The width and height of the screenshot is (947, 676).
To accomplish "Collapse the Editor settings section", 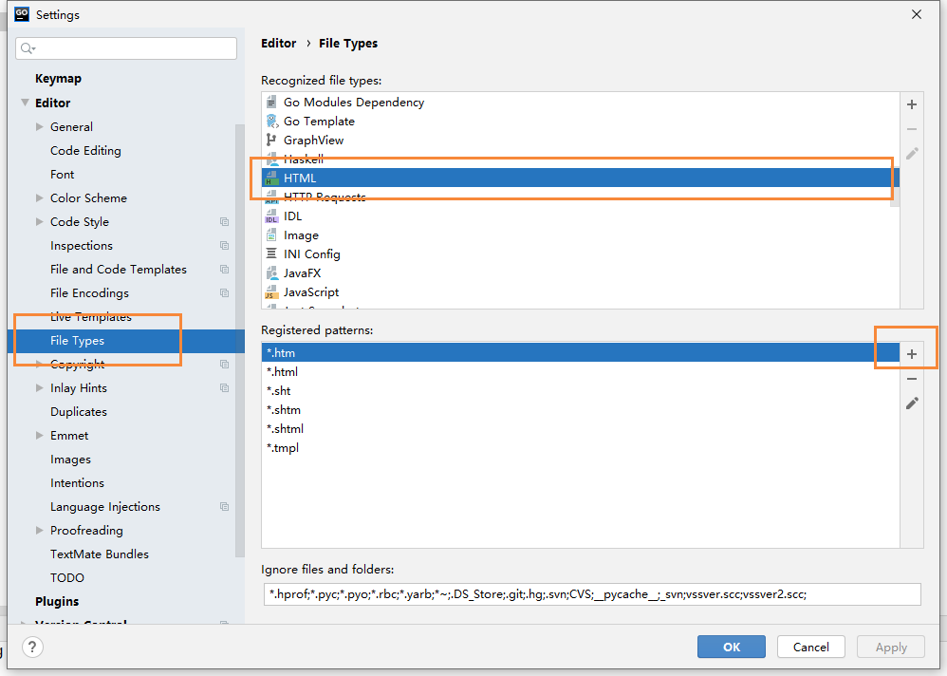I will click(24, 103).
